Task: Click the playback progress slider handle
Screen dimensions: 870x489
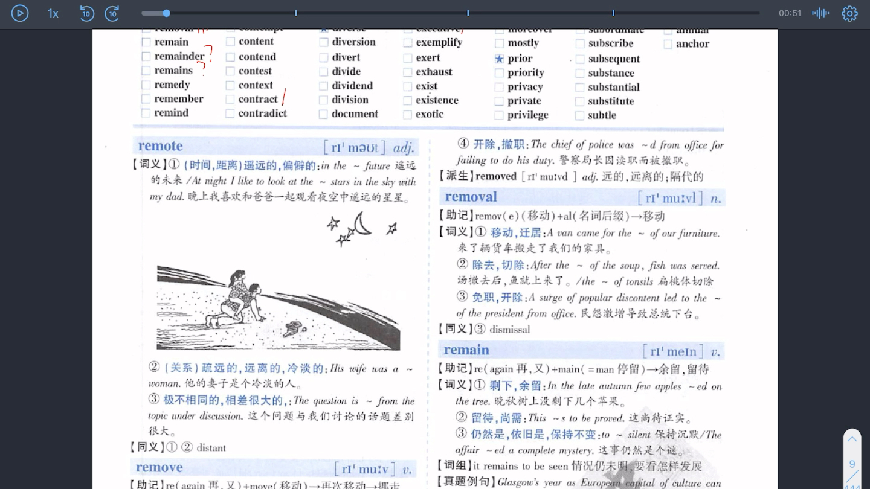Action: point(166,13)
